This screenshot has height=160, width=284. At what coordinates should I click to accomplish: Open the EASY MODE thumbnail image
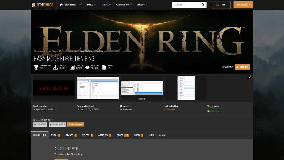(54, 88)
